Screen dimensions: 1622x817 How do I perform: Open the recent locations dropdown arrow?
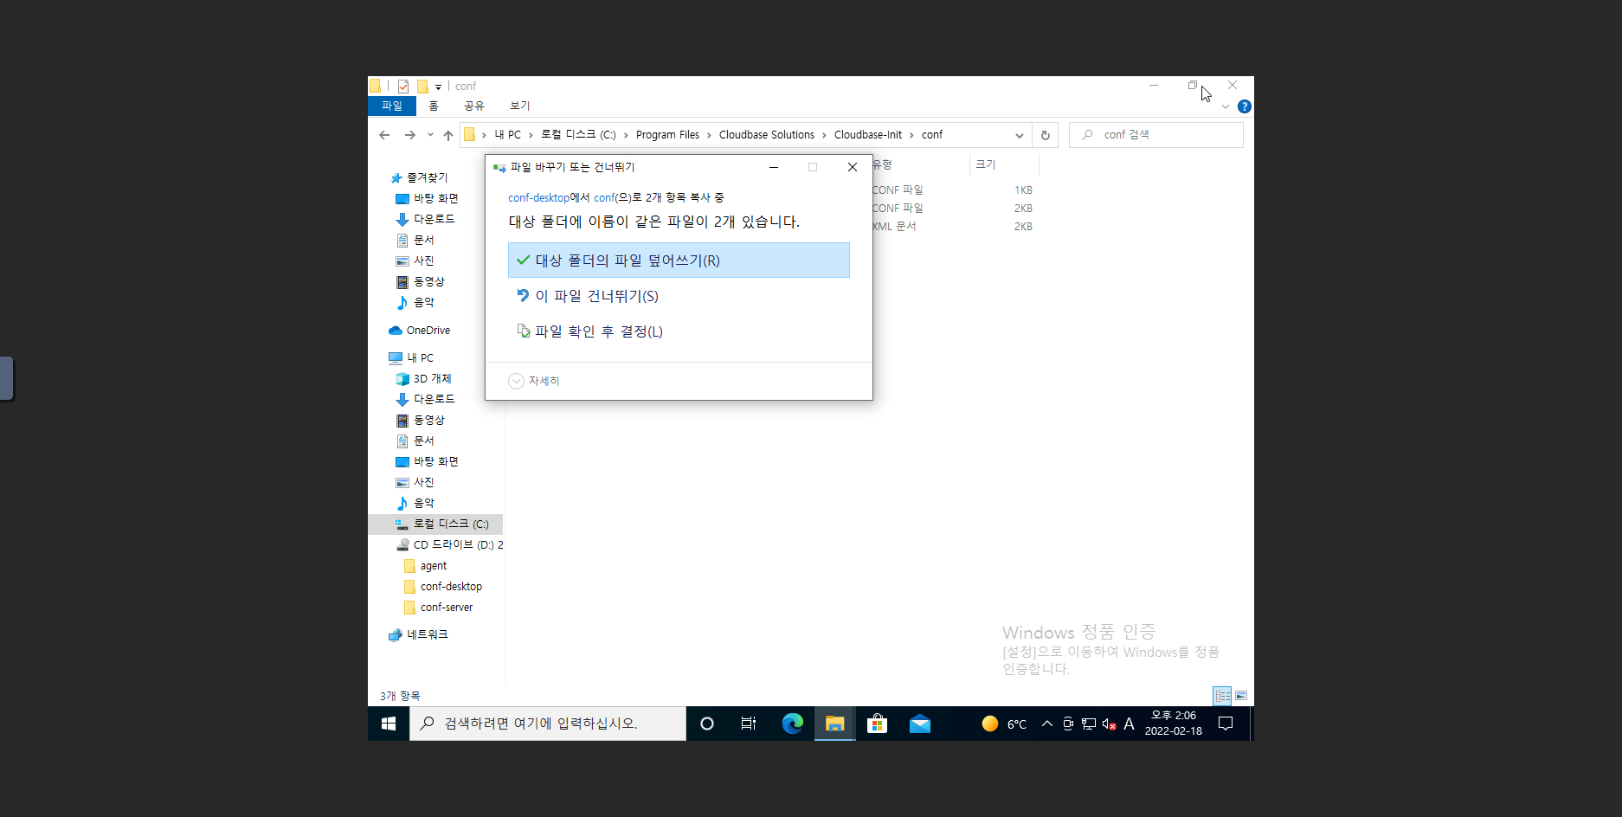point(430,135)
